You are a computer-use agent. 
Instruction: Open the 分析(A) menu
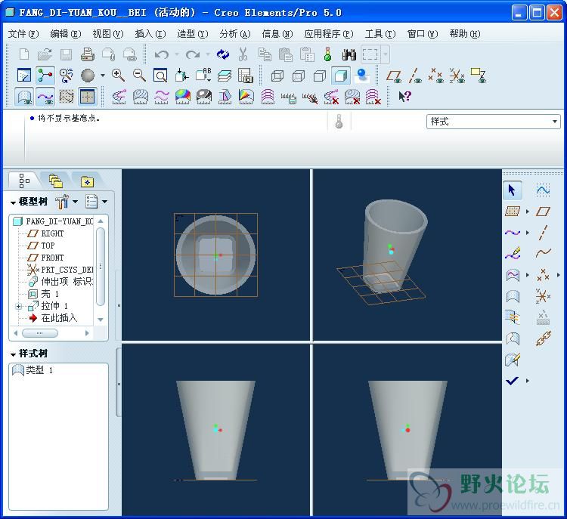click(234, 34)
